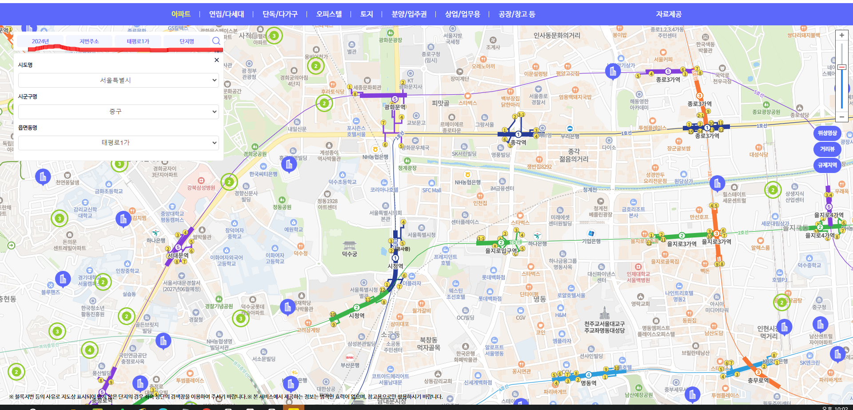
Task: Open green cluster 2 below 용비어천가
Action: pyautogui.click(x=316, y=66)
